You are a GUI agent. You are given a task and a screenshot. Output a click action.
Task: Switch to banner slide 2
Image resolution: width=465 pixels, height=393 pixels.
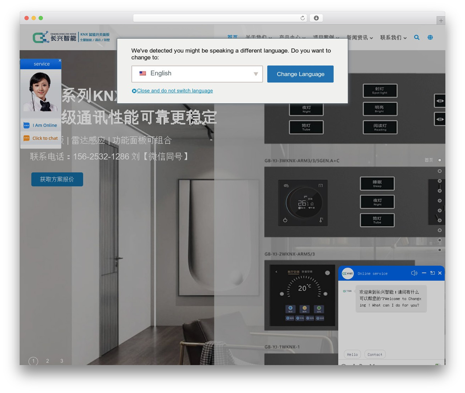point(48,361)
